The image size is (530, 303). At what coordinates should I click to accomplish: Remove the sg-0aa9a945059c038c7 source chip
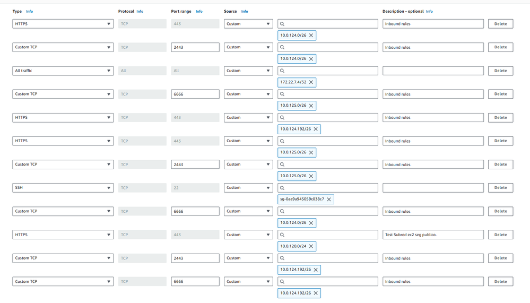click(329, 200)
